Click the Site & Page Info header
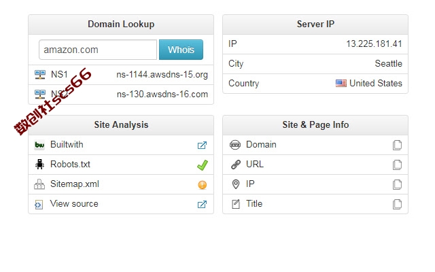This screenshot has width=435, height=272. pyautogui.click(x=315, y=125)
